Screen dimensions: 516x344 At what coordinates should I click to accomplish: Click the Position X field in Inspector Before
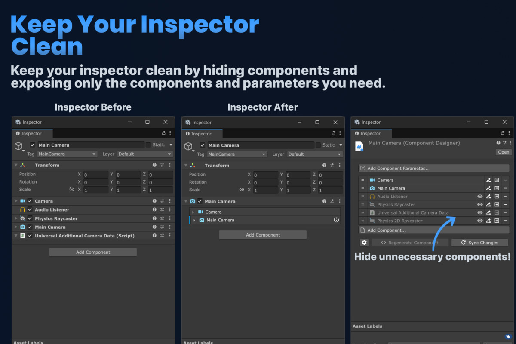click(x=95, y=175)
